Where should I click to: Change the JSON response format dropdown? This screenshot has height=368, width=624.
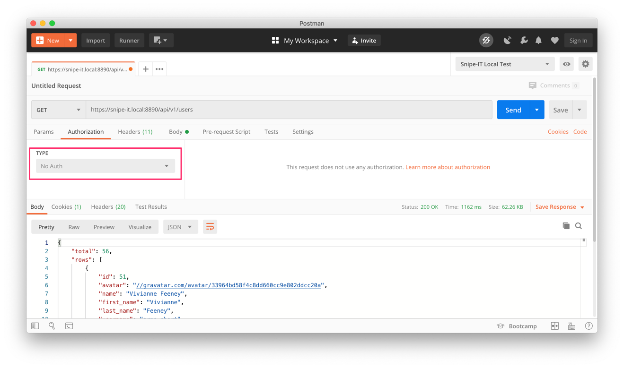(180, 227)
